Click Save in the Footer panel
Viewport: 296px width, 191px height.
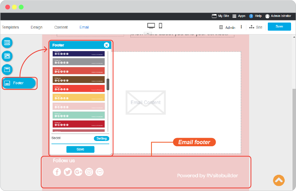pyautogui.click(x=80, y=149)
